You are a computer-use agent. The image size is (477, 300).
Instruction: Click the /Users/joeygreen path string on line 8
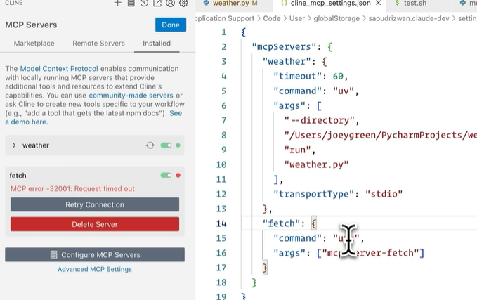(381, 135)
